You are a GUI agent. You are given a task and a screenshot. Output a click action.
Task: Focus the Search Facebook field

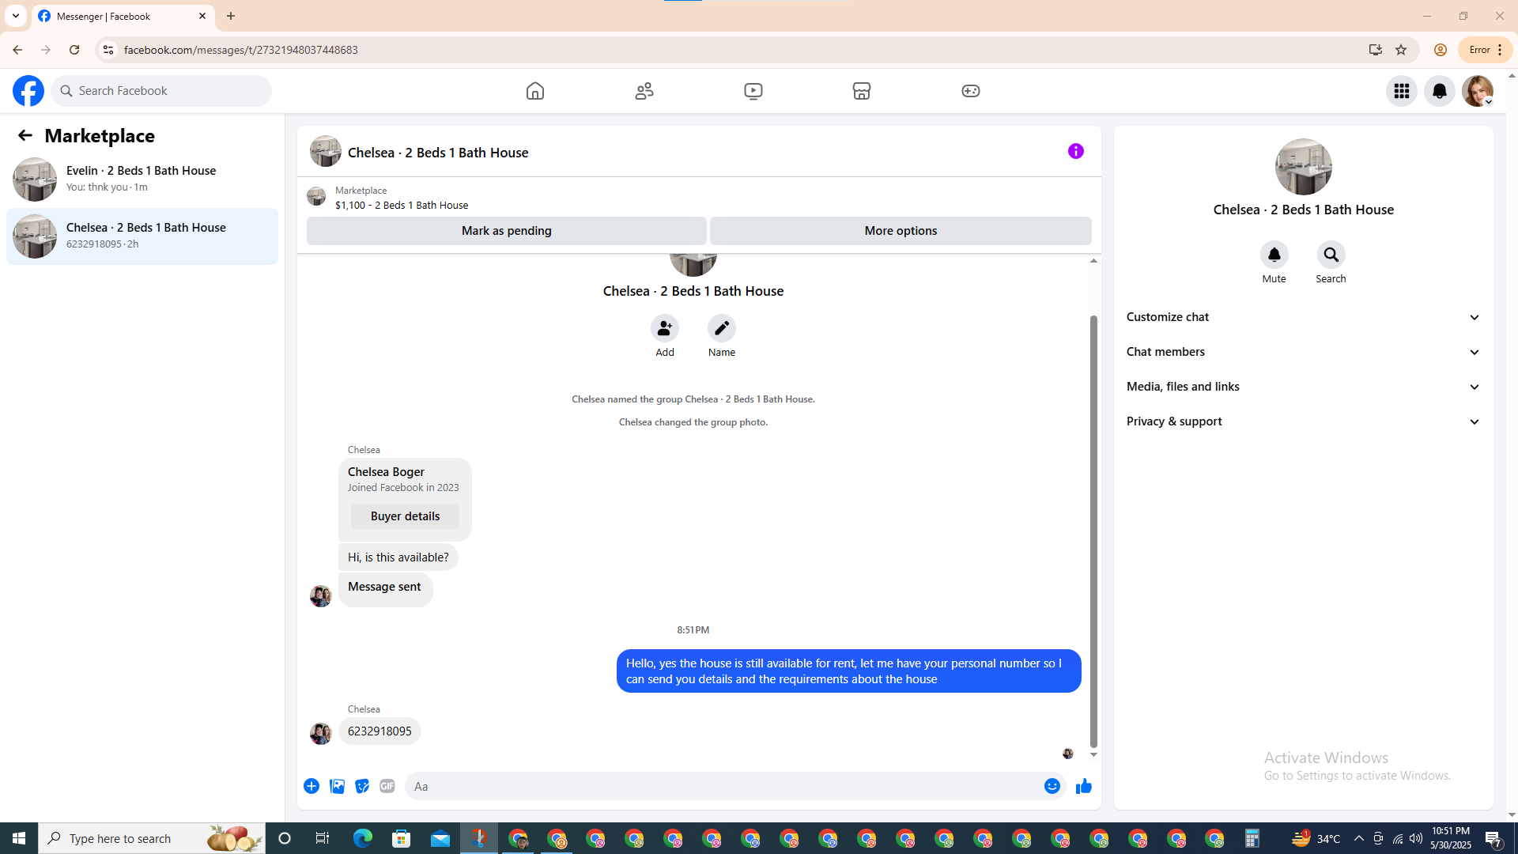click(x=161, y=91)
